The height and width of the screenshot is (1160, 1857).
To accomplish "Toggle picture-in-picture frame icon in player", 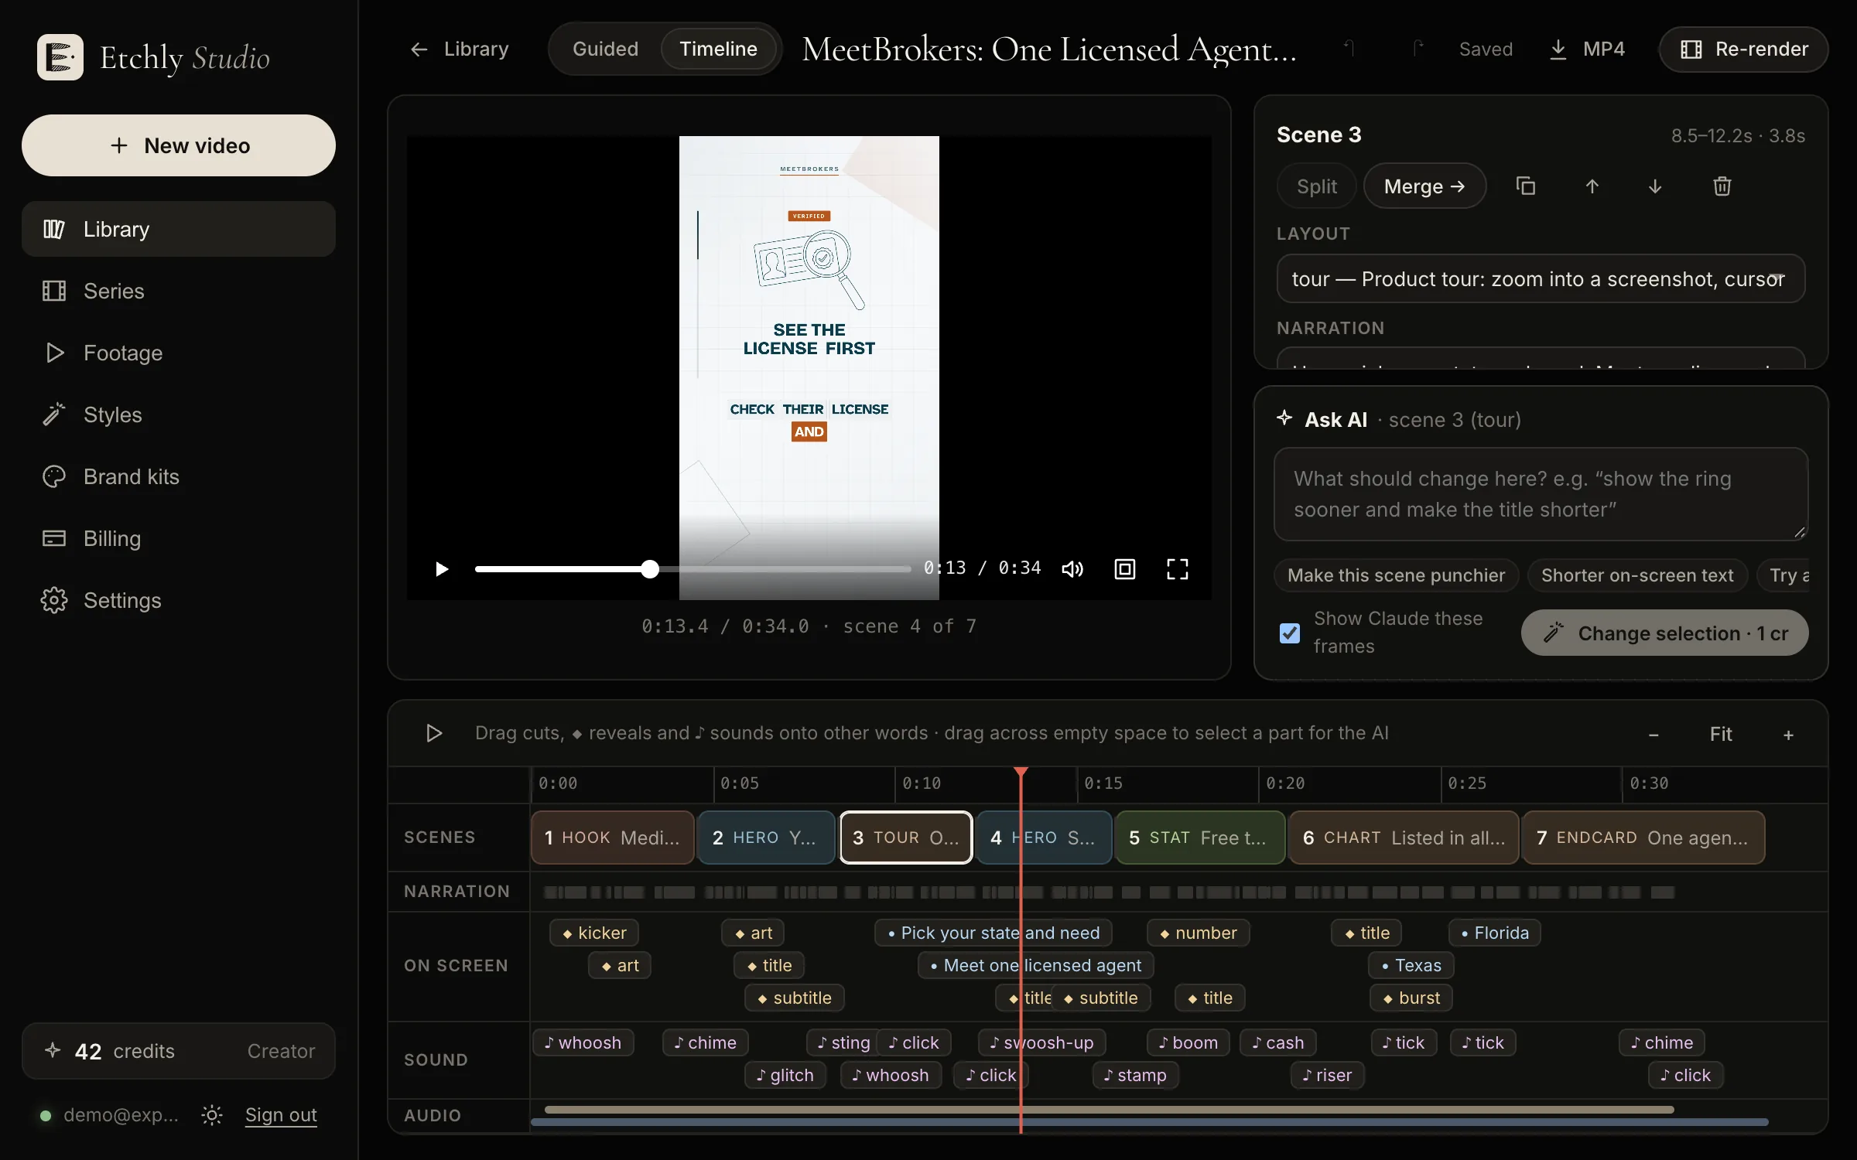I will (1125, 569).
